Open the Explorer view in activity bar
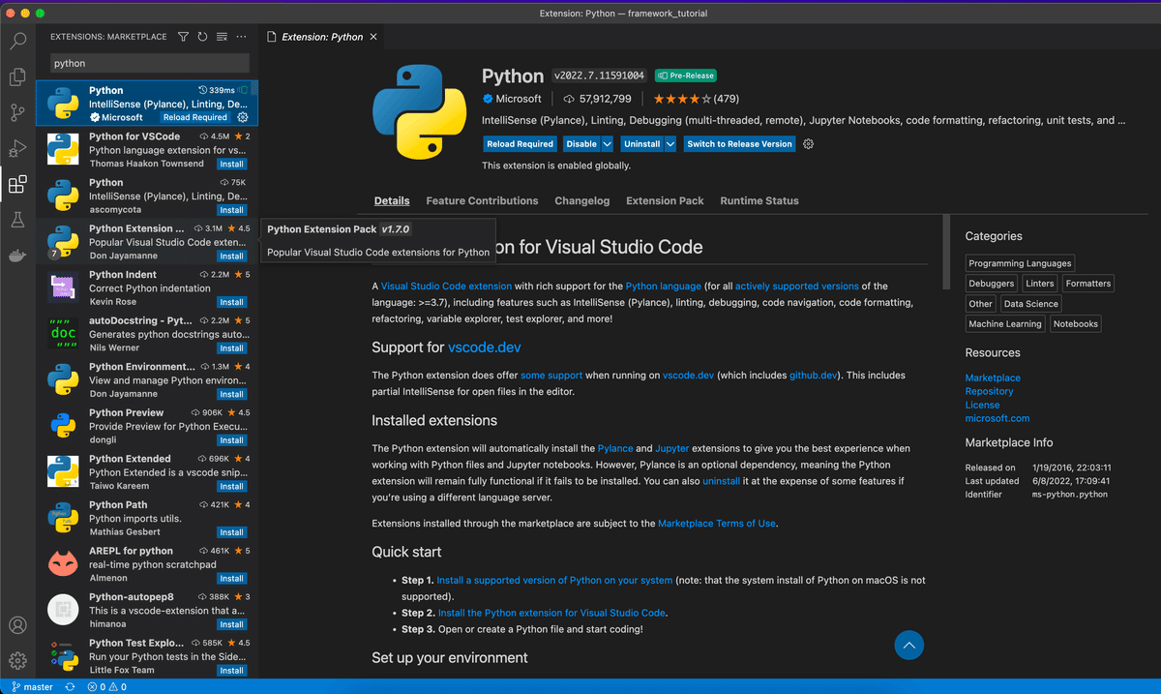 pyautogui.click(x=17, y=77)
